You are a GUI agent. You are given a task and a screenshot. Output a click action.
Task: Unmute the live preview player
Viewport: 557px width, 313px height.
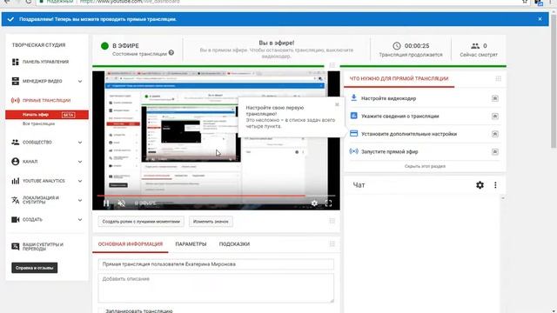coord(122,203)
